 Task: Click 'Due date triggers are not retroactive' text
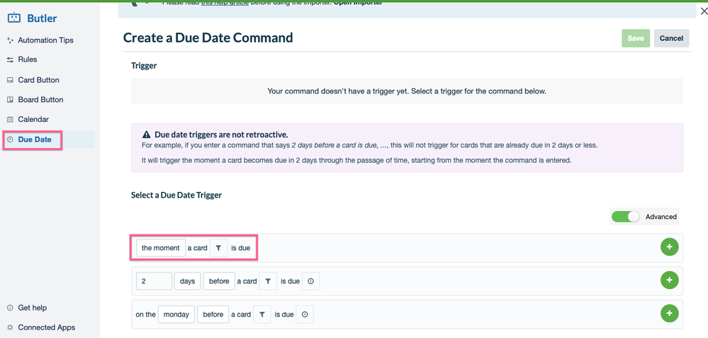pyautogui.click(x=221, y=135)
